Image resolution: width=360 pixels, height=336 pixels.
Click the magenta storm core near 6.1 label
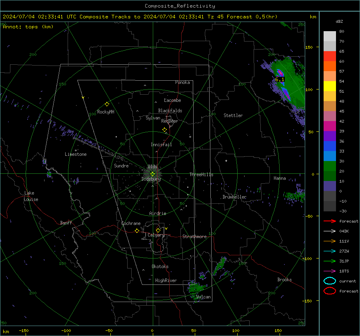tap(280, 73)
